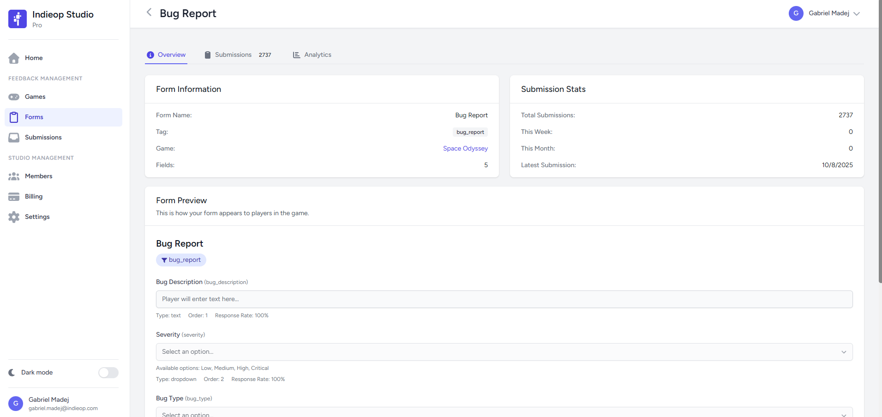882x417 pixels.
Task: Click the Indieop Studio logo
Action: click(17, 19)
